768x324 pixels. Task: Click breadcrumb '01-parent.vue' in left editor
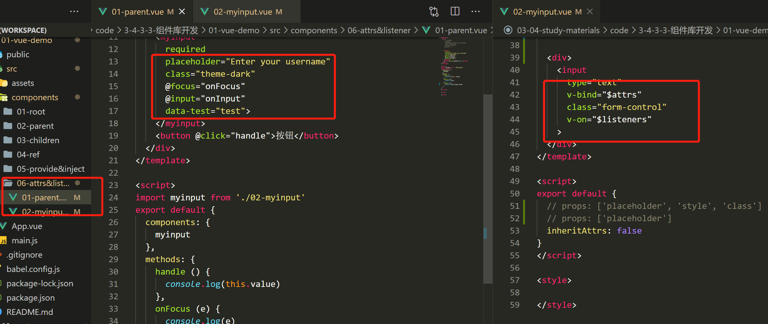point(461,30)
